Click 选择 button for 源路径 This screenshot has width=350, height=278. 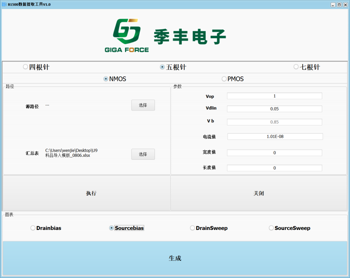click(143, 105)
